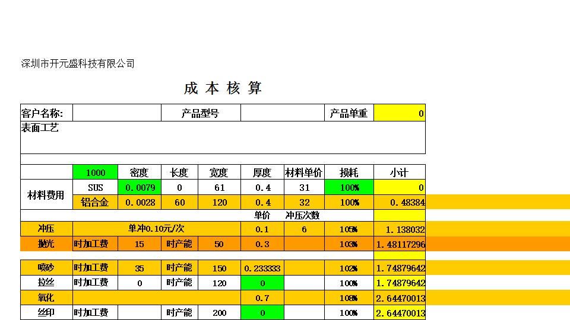The height and width of the screenshot is (320, 570).
Task: Click the 客户名称 label cell
Action: point(46,113)
